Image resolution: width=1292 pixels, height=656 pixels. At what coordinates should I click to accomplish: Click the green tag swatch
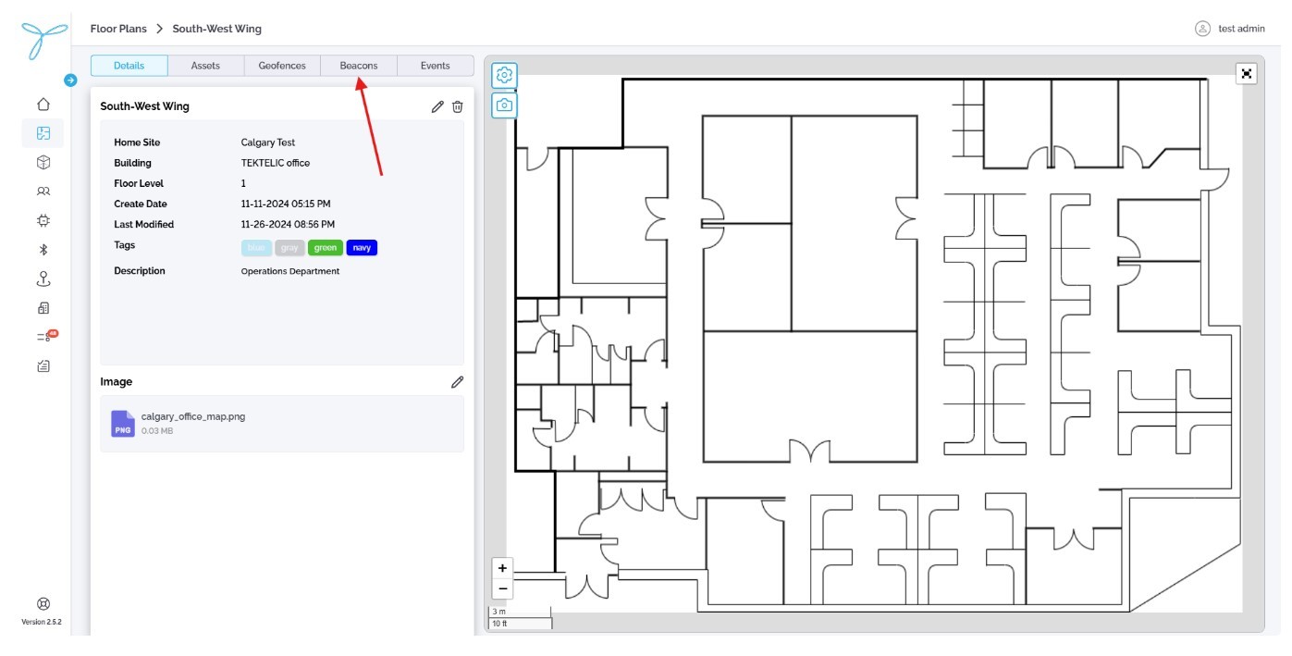[326, 248]
